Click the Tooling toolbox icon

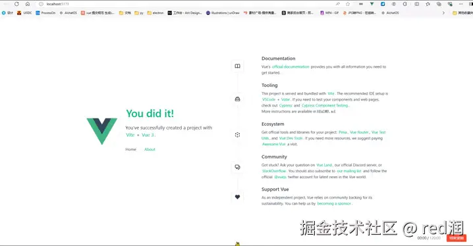click(x=237, y=99)
